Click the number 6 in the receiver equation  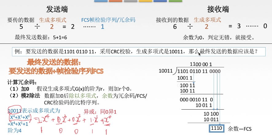[175, 27]
